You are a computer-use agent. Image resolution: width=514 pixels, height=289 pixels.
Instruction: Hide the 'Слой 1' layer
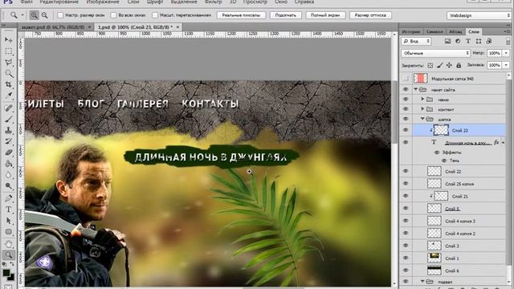click(x=406, y=258)
